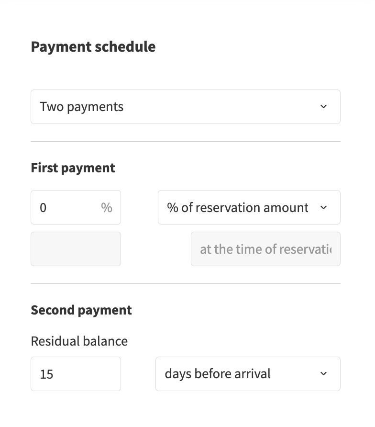The image size is (375, 427).
Task: Click the First payment section heading
Action: tap(73, 168)
